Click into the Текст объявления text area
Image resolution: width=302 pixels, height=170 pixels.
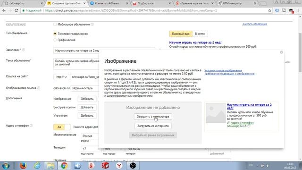point(76,63)
